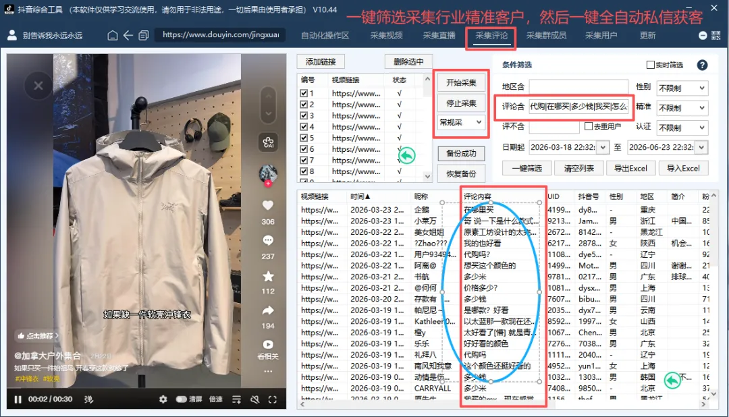Export results with the 导出Excel button
Viewport: 729px width, 417px height.
[630, 168]
